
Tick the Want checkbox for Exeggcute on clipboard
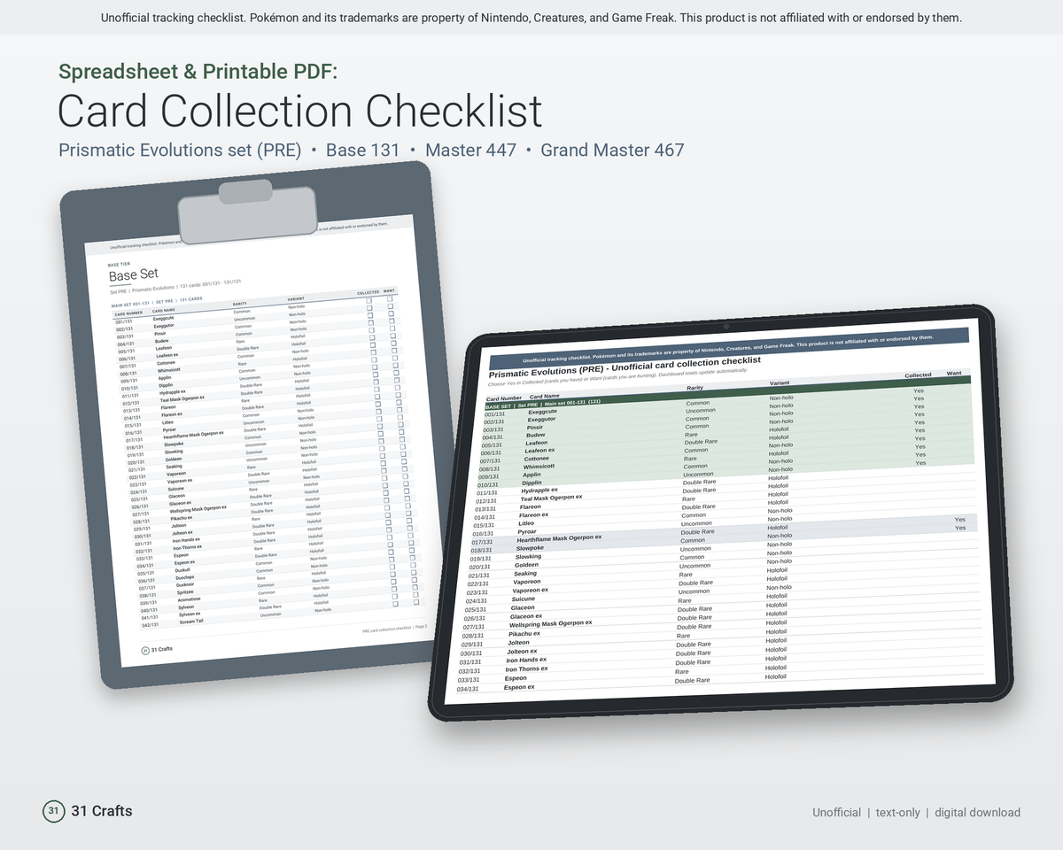390,299
